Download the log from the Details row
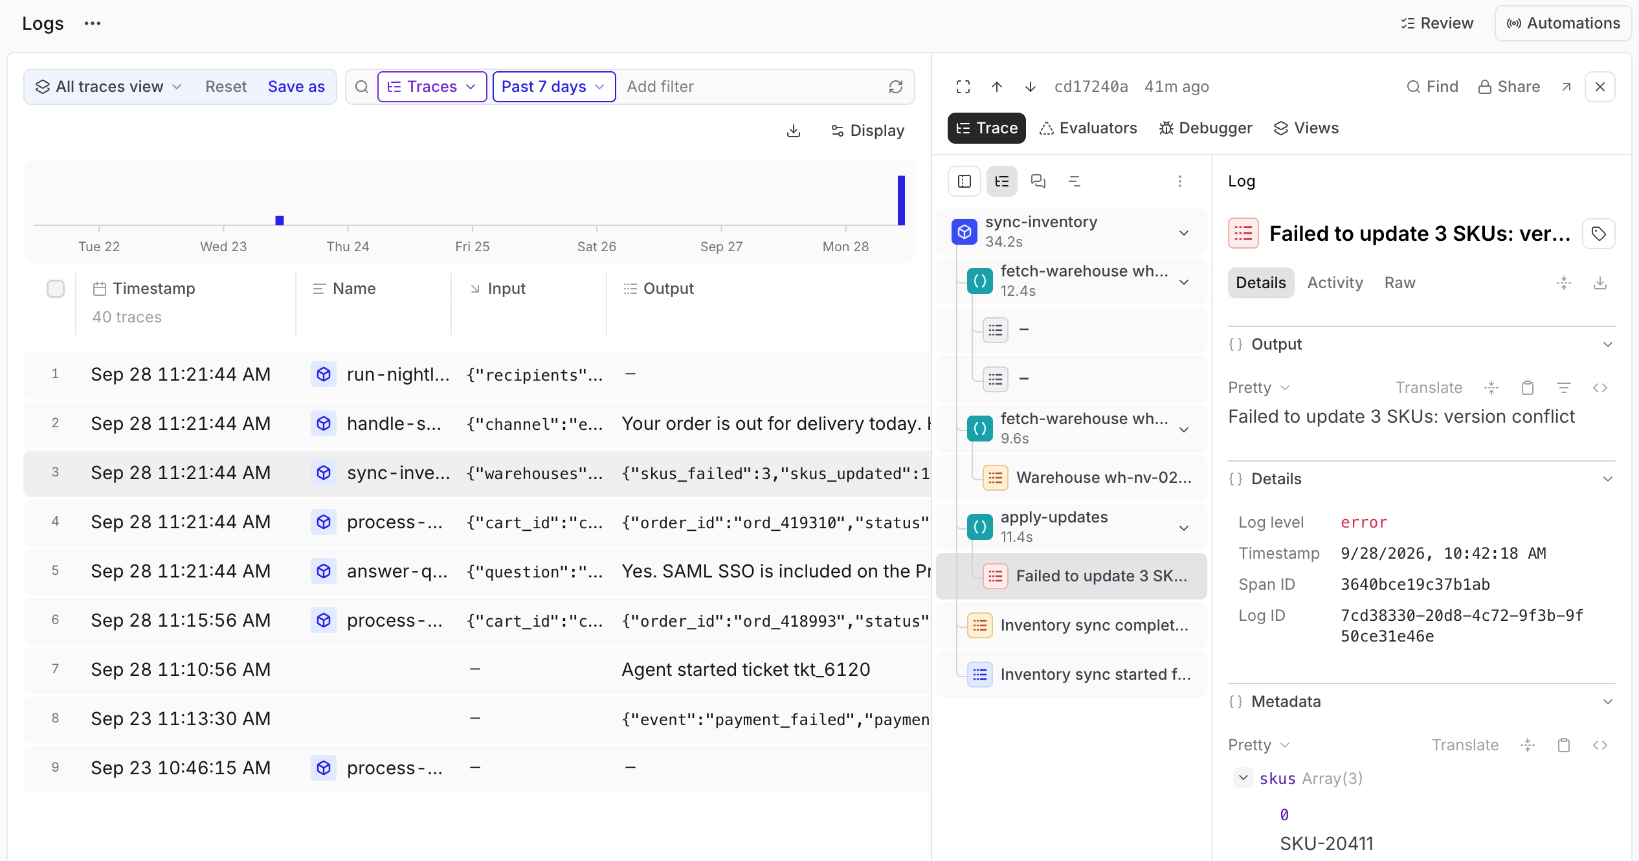 coord(1600,283)
